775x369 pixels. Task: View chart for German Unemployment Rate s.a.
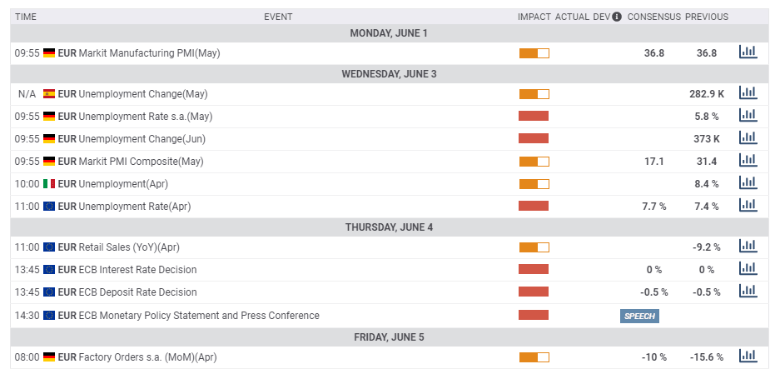(748, 116)
